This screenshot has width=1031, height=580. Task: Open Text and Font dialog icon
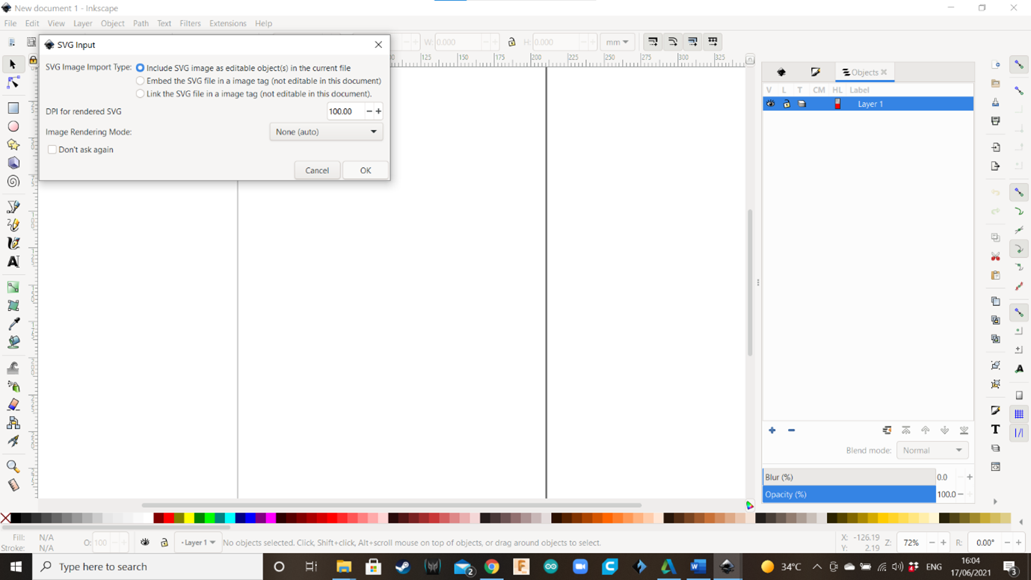point(995,430)
